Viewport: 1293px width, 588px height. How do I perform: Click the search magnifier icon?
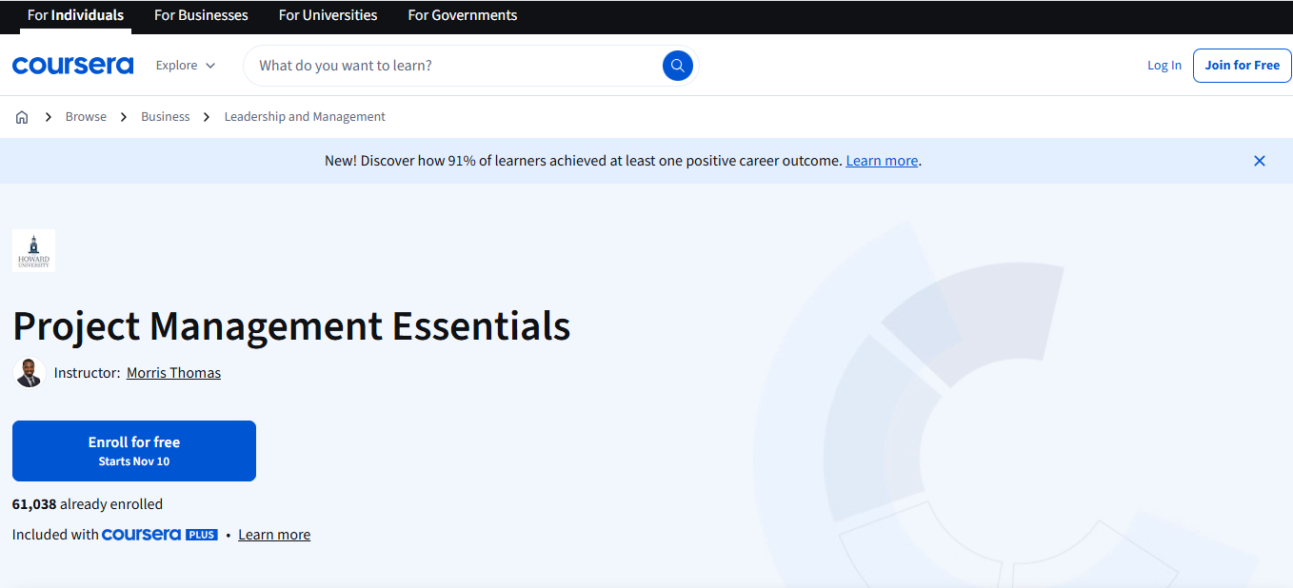tap(677, 65)
